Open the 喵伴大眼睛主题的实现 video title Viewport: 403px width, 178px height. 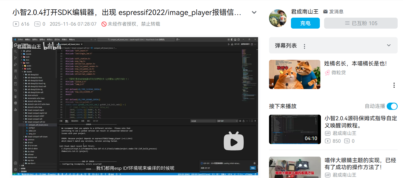(x=360, y=164)
